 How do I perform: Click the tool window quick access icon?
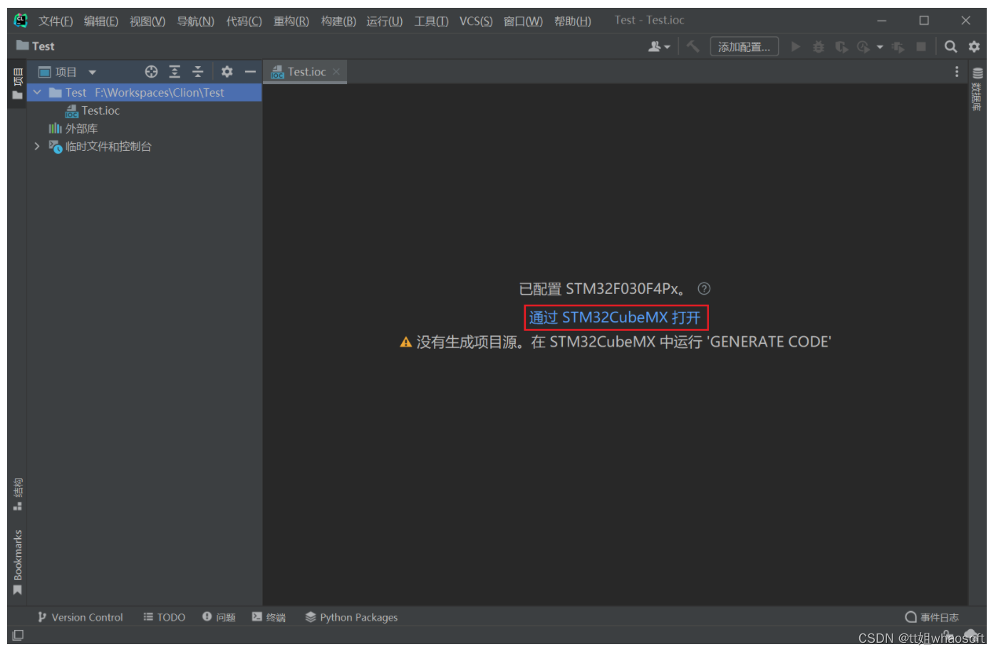click(x=18, y=636)
